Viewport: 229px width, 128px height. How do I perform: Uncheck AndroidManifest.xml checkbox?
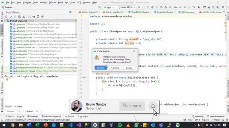click(x=11, y=48)
